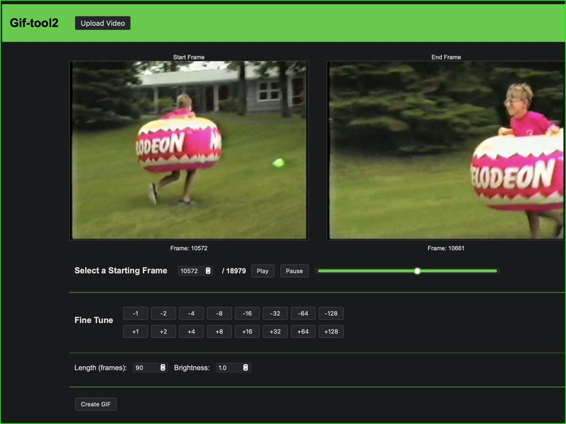
Task: Click the +4 fine tune button
Action: (191, 331)
